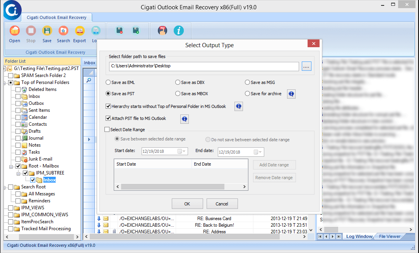Open the End date dropdown
The image size is (419, 253).
click(x=260, y=152)
